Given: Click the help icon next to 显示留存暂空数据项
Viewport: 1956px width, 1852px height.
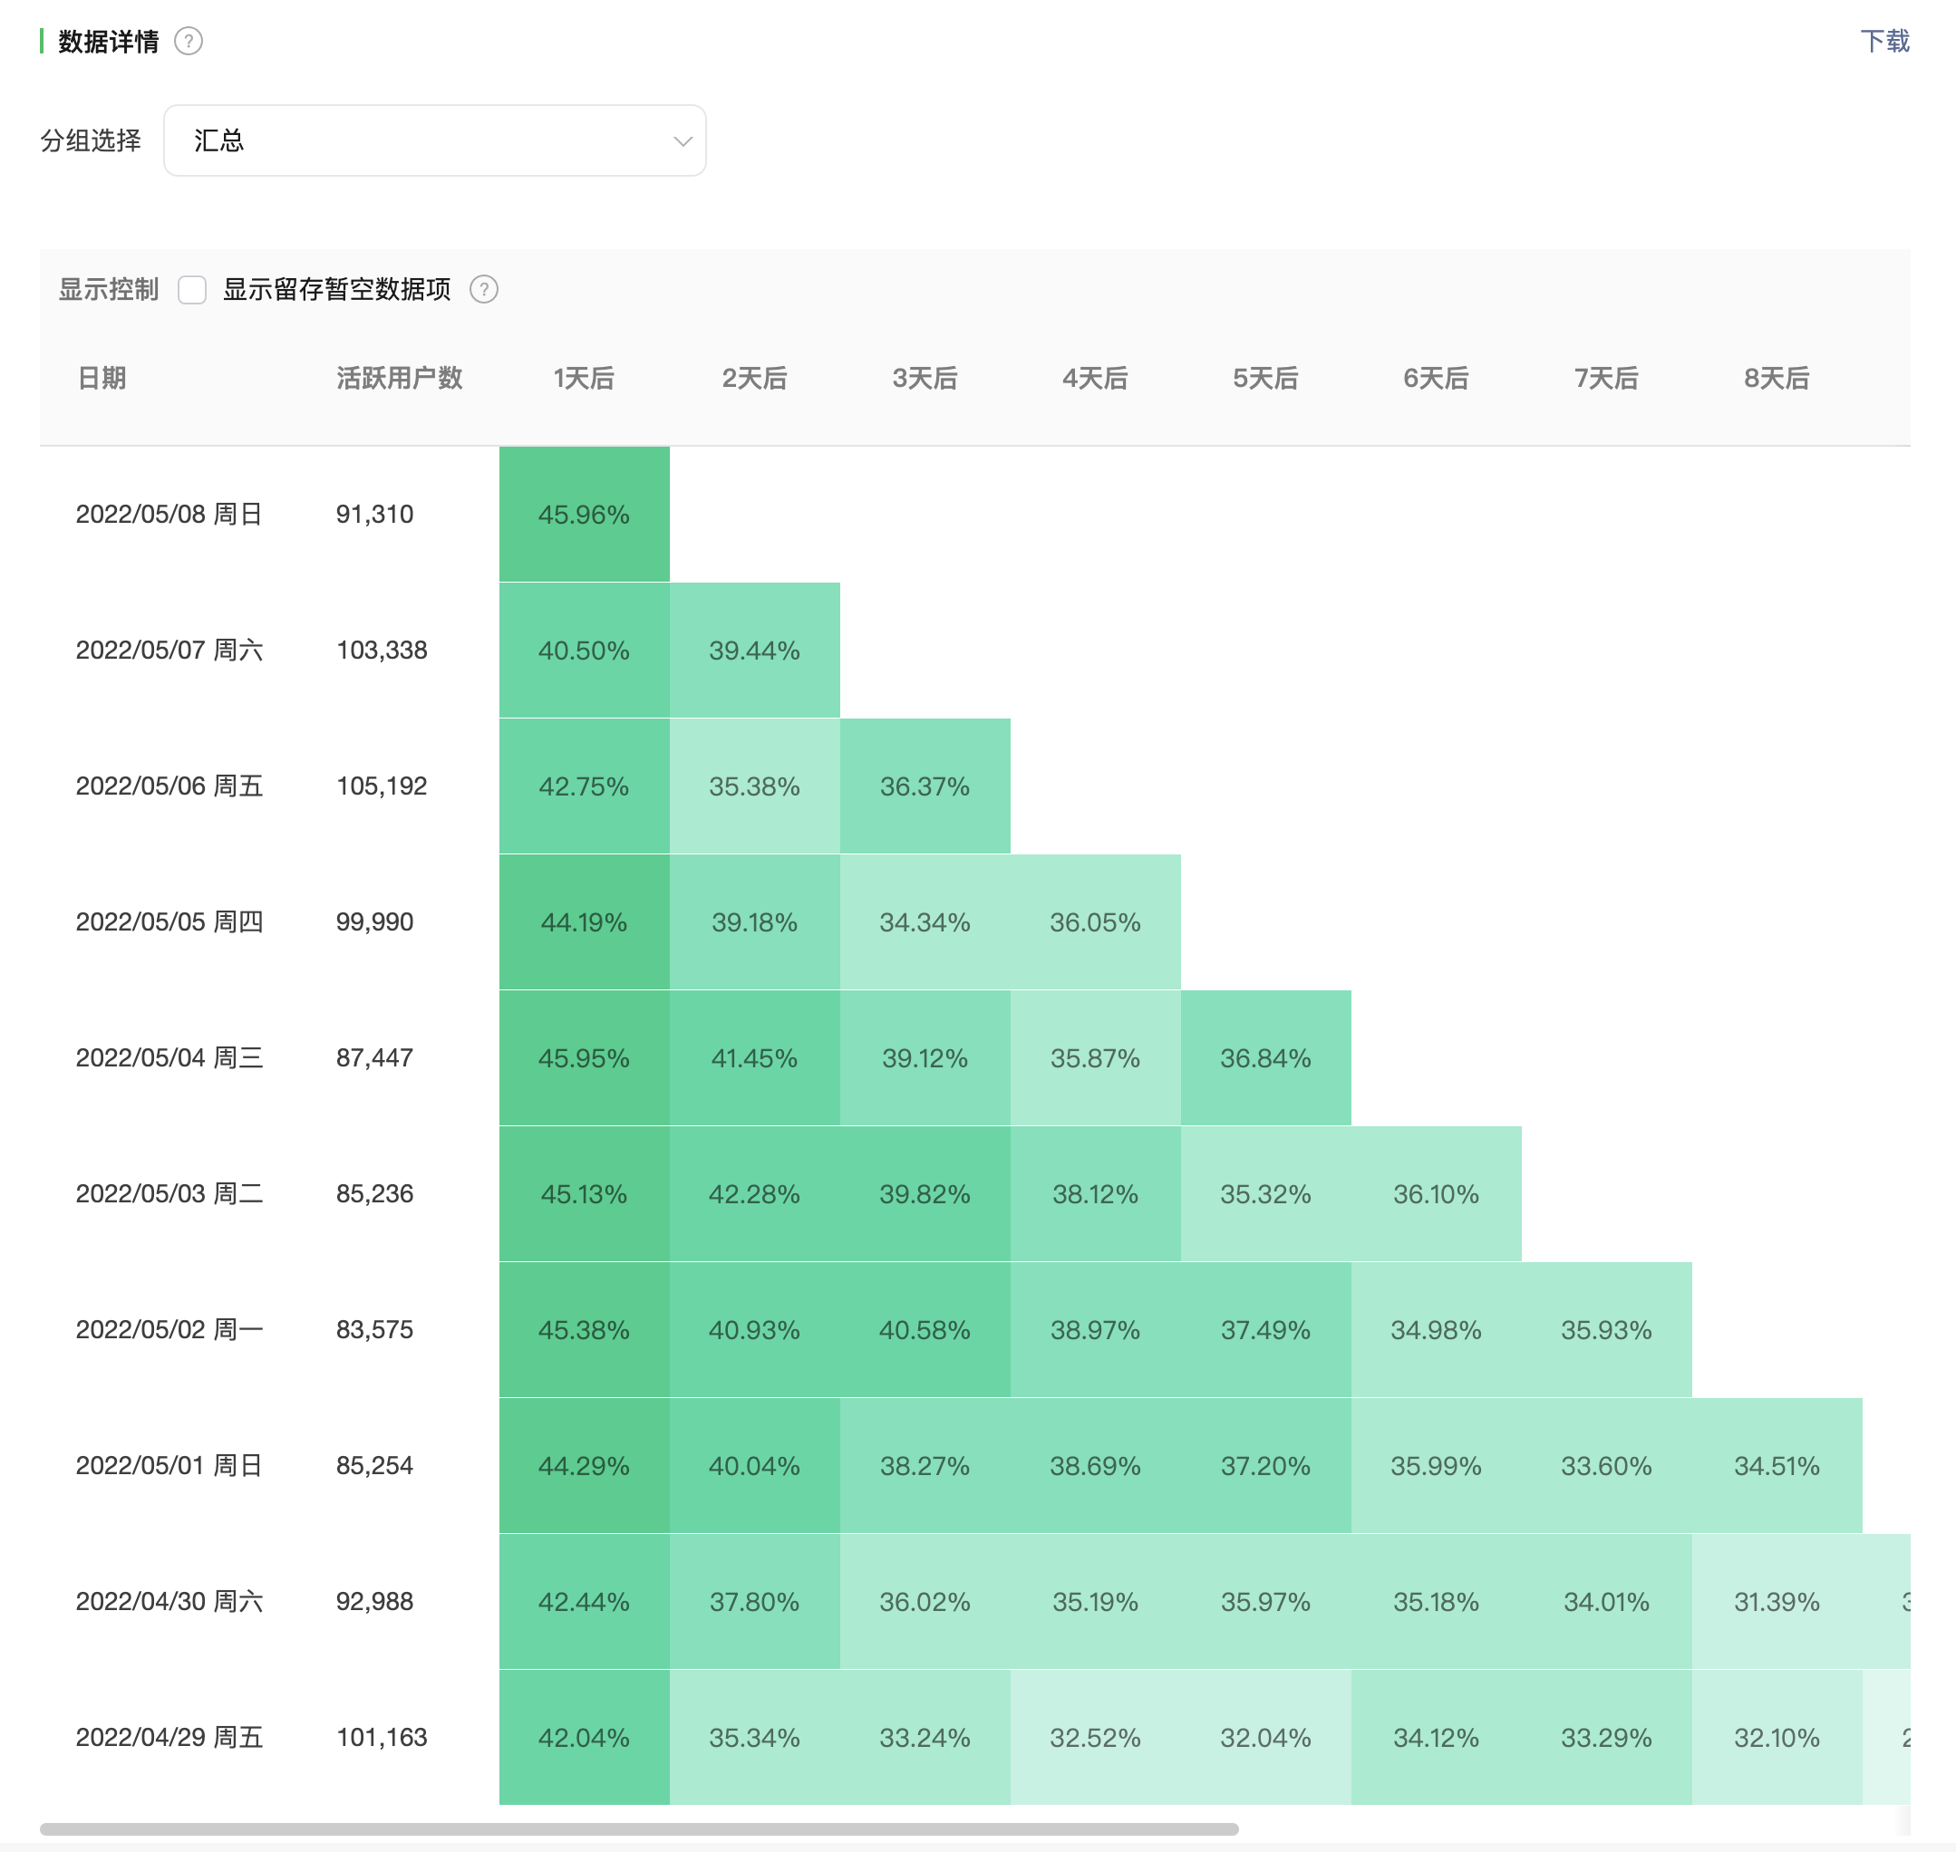Looking at the screenshot, I should (484, 289).
